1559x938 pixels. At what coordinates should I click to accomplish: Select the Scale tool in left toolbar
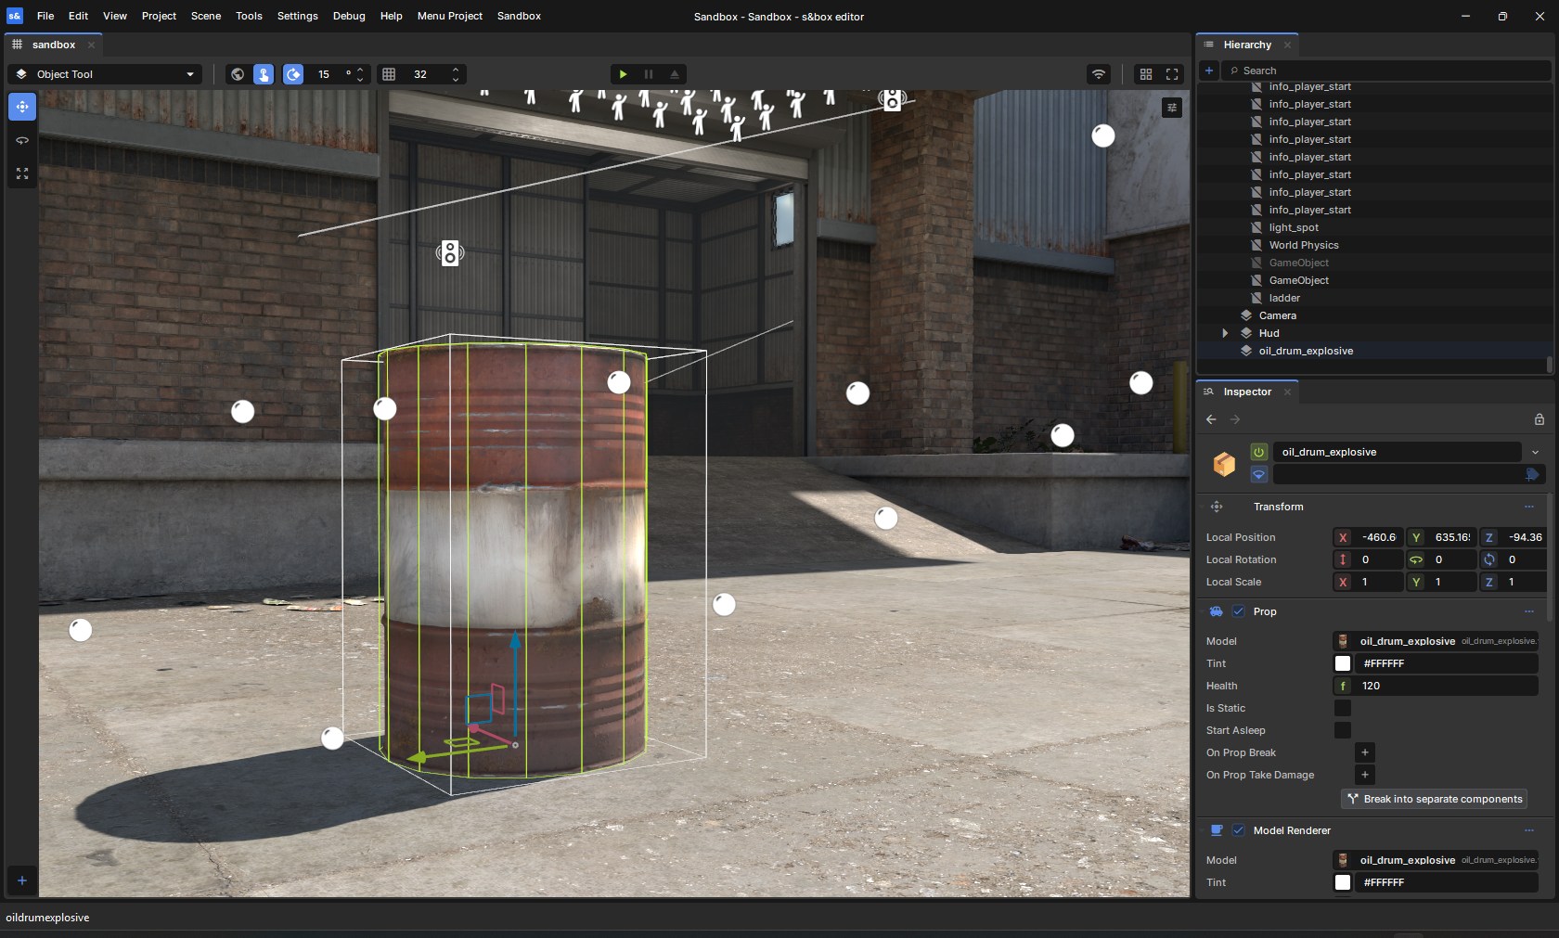tap(21, 174)
